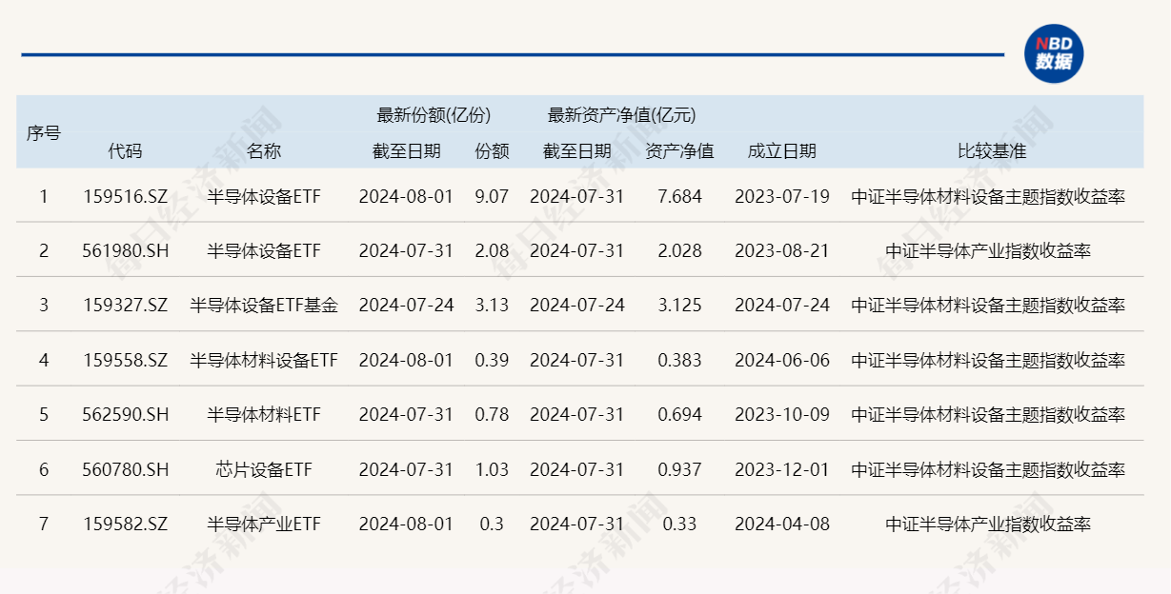The image size is (1171, 594).
Task: Click benchmark text in row 560780.SH
Action: pos(988,469)
